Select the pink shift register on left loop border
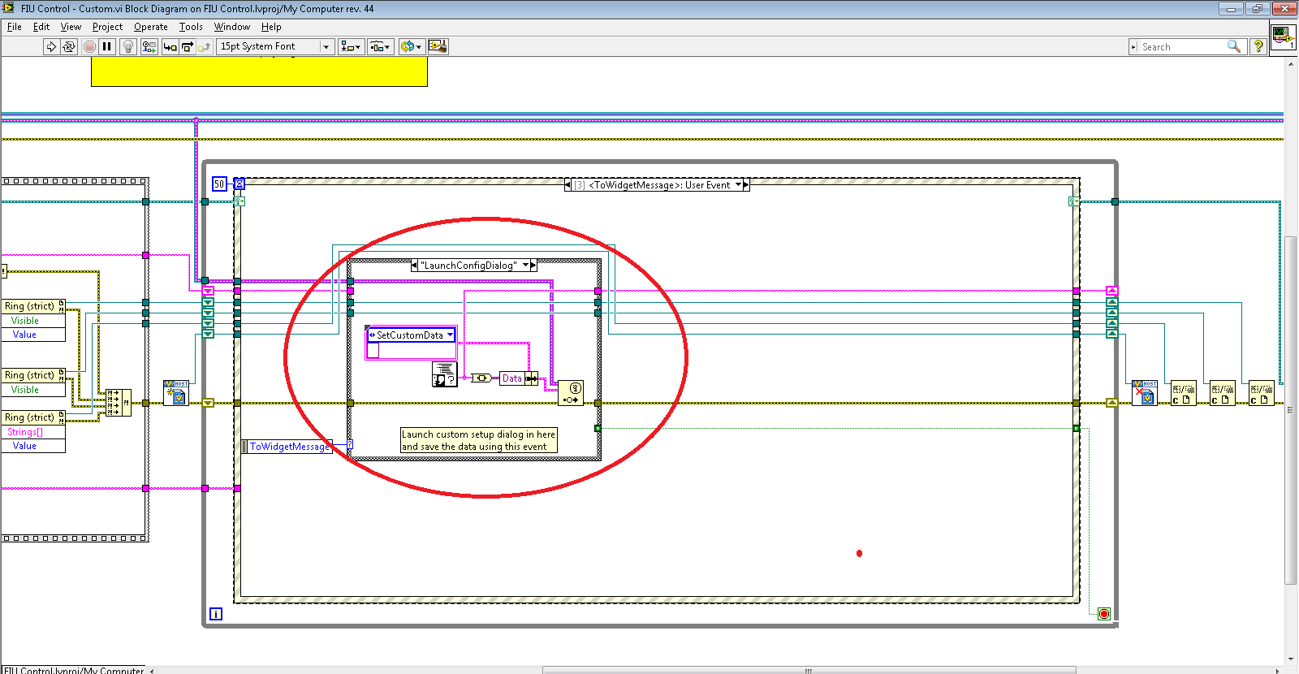This screenshot has width=1299, height=674. 208,291
